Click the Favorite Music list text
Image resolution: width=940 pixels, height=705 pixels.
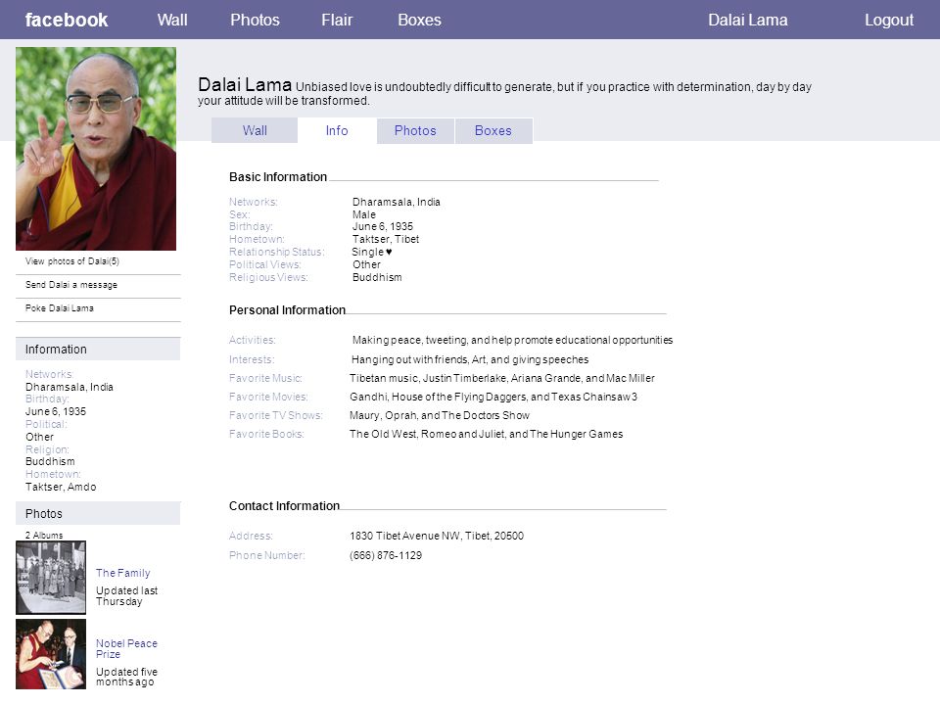click(x=502, y=378)
